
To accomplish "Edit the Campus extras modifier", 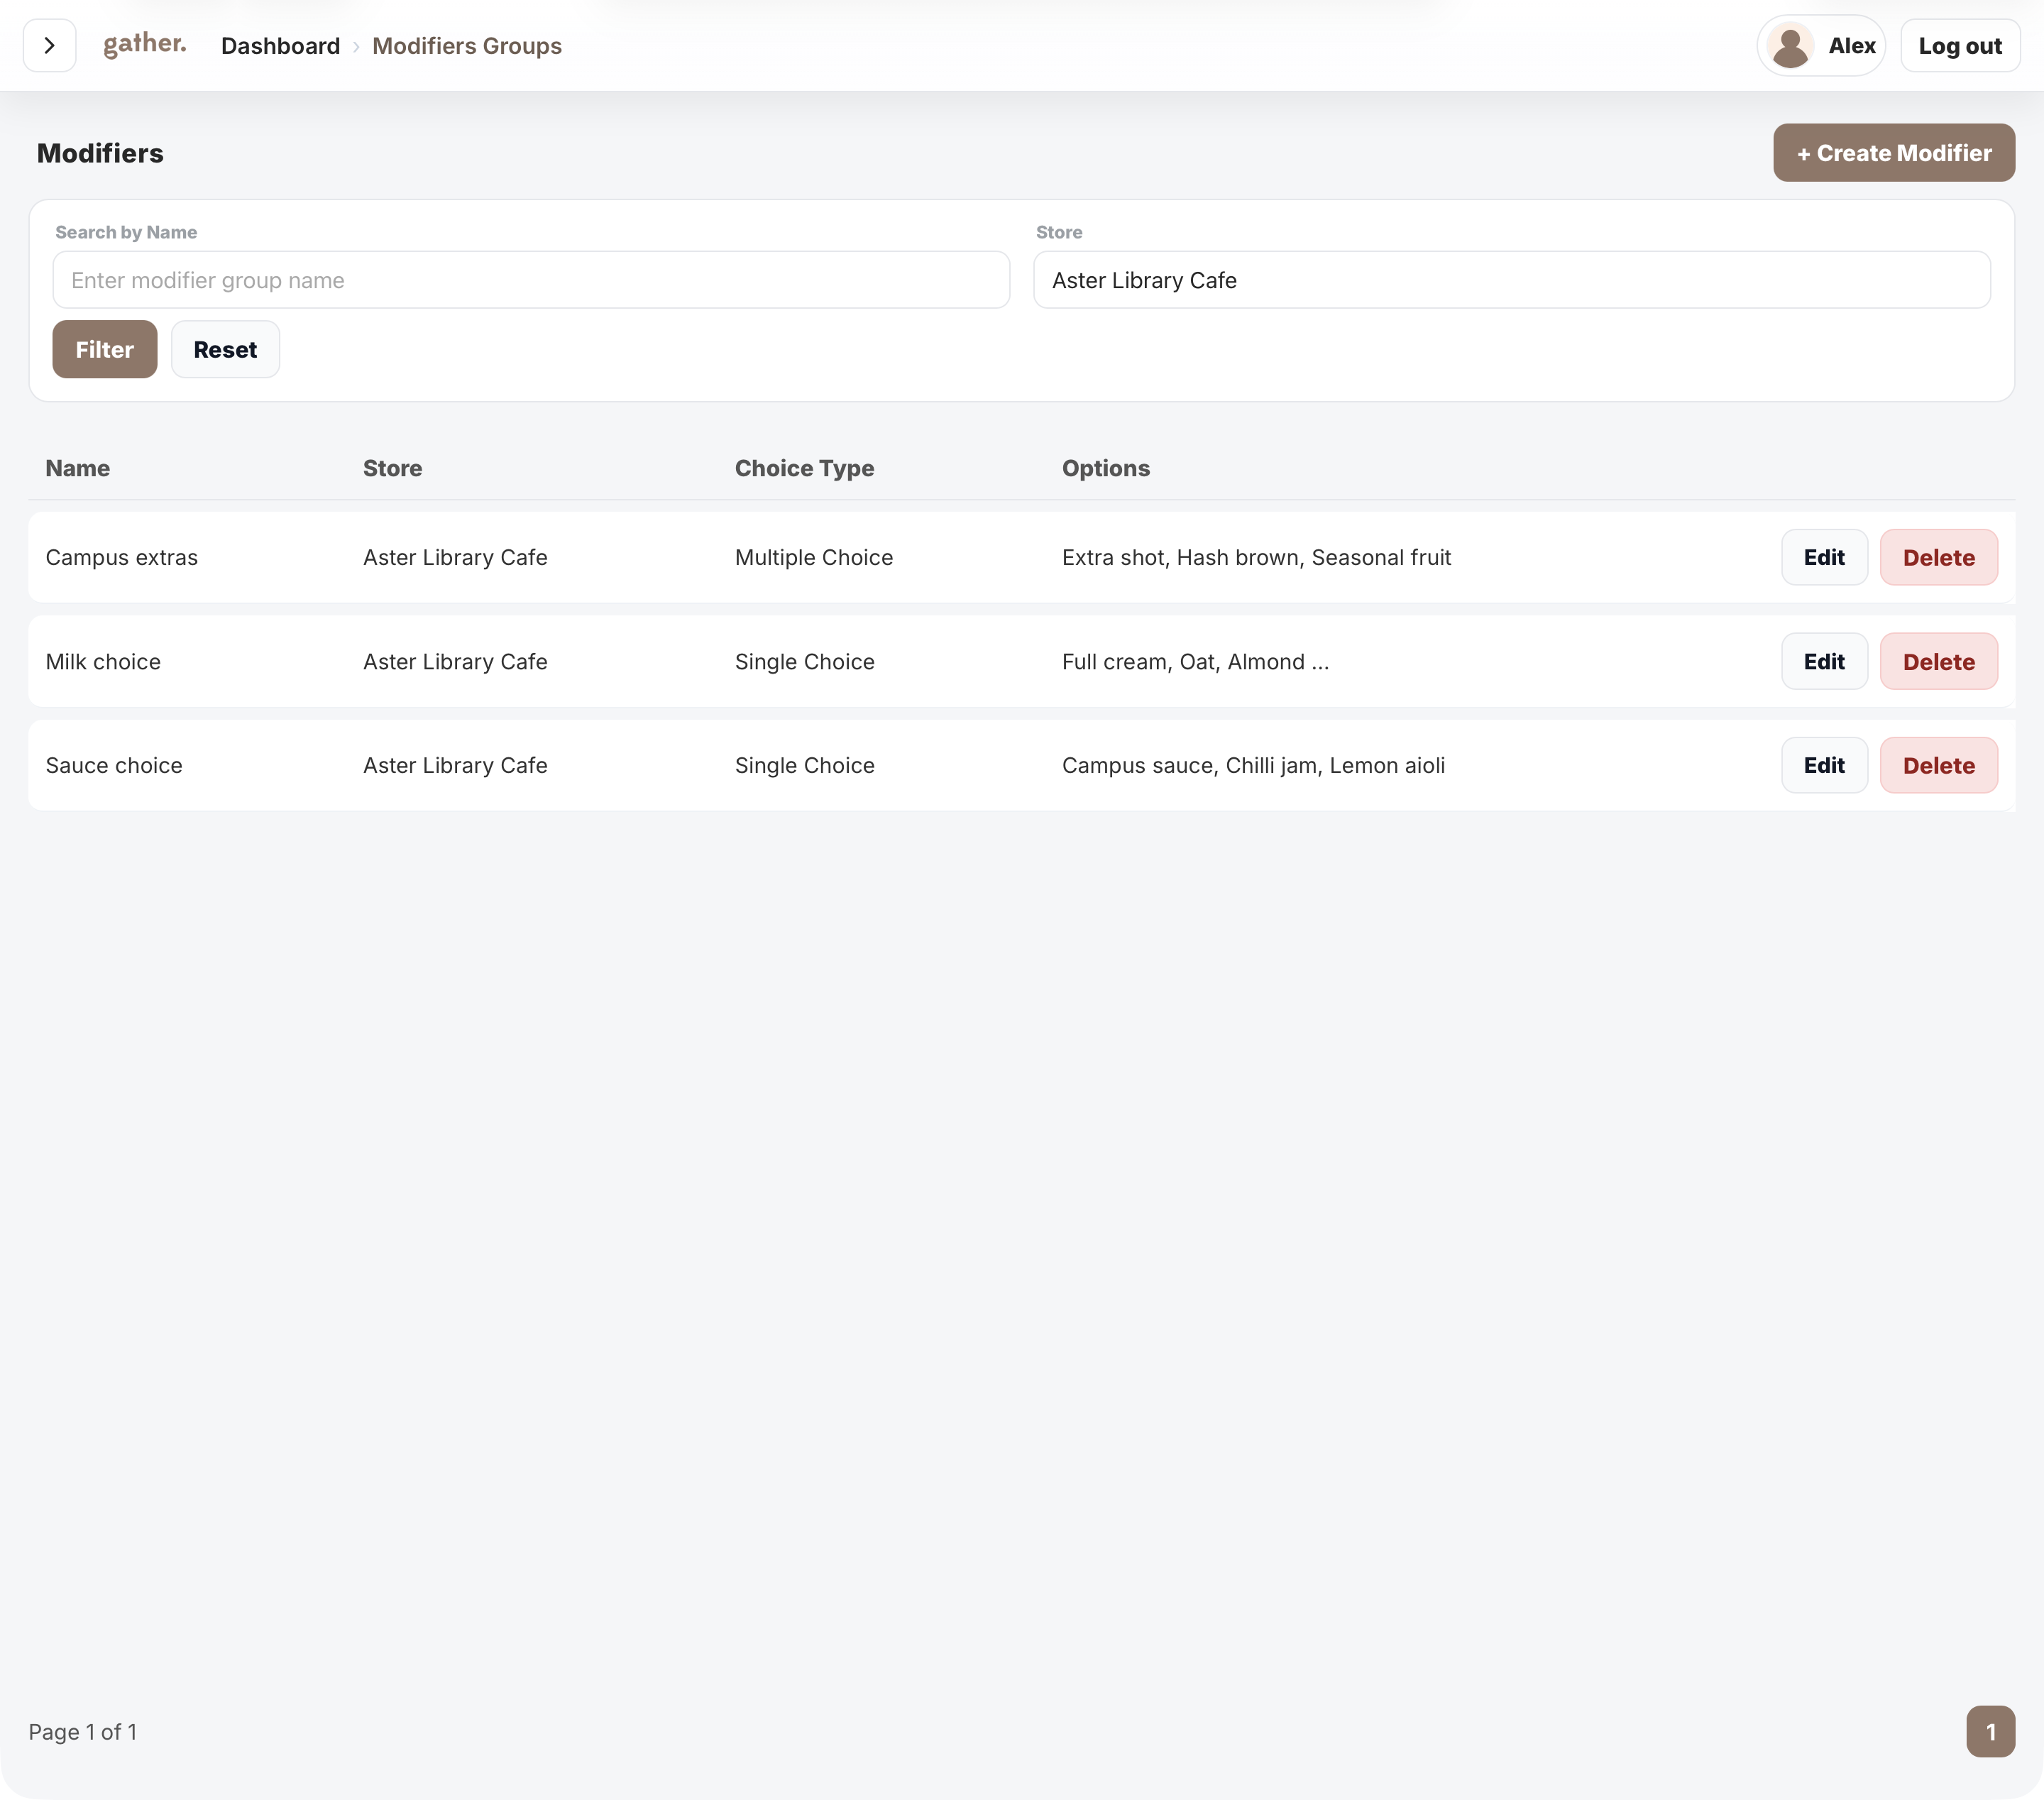I will click(1823, 557).
